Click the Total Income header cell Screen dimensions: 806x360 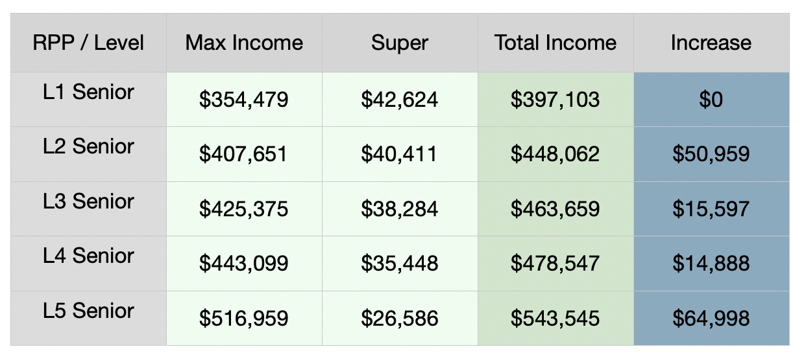[x=556, y=43]
